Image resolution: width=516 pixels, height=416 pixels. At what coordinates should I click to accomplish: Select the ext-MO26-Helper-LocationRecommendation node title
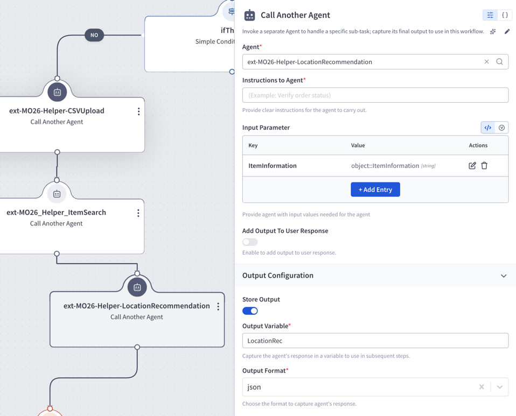[x=137, y=306]
